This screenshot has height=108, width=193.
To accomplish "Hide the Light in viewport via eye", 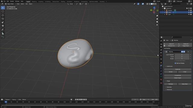I will (189, 14).
